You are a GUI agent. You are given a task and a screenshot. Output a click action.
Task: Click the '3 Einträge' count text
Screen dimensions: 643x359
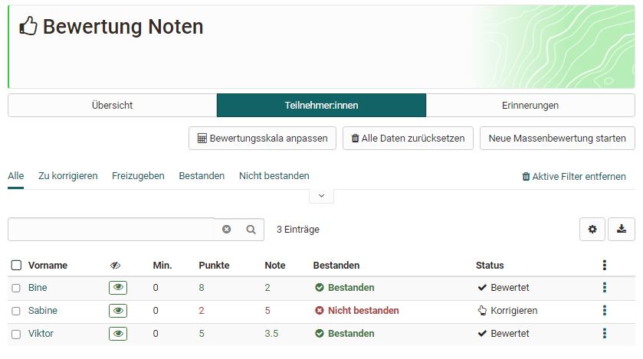pyautogui.click(x=297, y=230)
